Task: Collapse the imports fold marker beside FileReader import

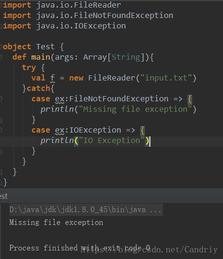Action: click(x=0, y=6)
